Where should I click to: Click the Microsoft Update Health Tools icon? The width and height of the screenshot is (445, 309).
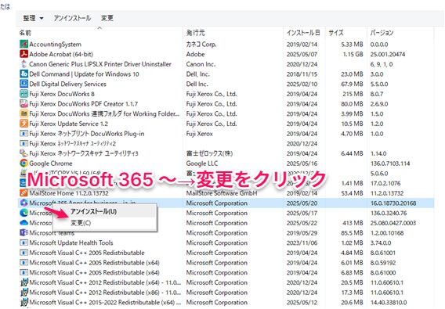click(x=24, y=243)
